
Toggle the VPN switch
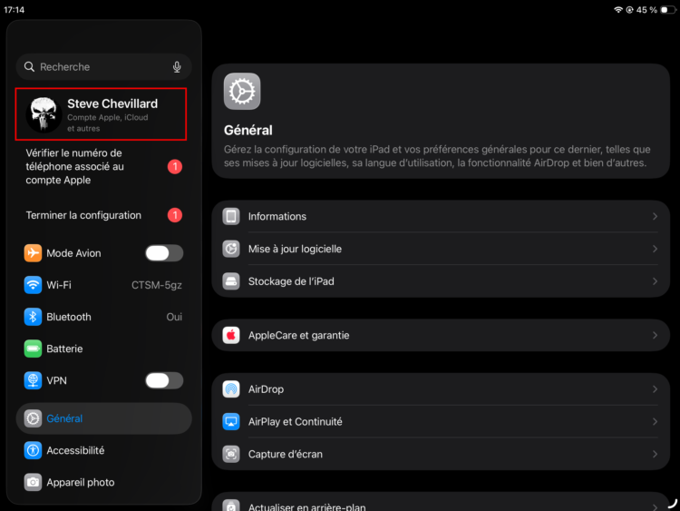(164, 380)
